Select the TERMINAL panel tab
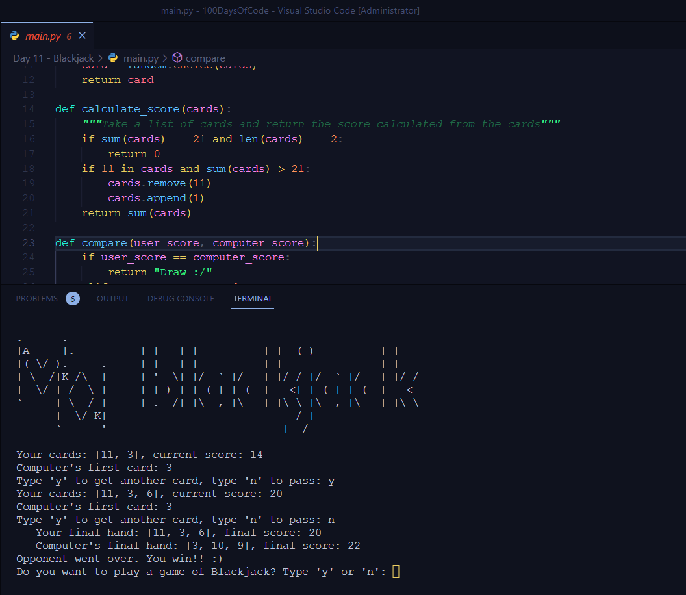Image resolution: width=686 pixels, height=595 pixels. (x=253, y=299)
